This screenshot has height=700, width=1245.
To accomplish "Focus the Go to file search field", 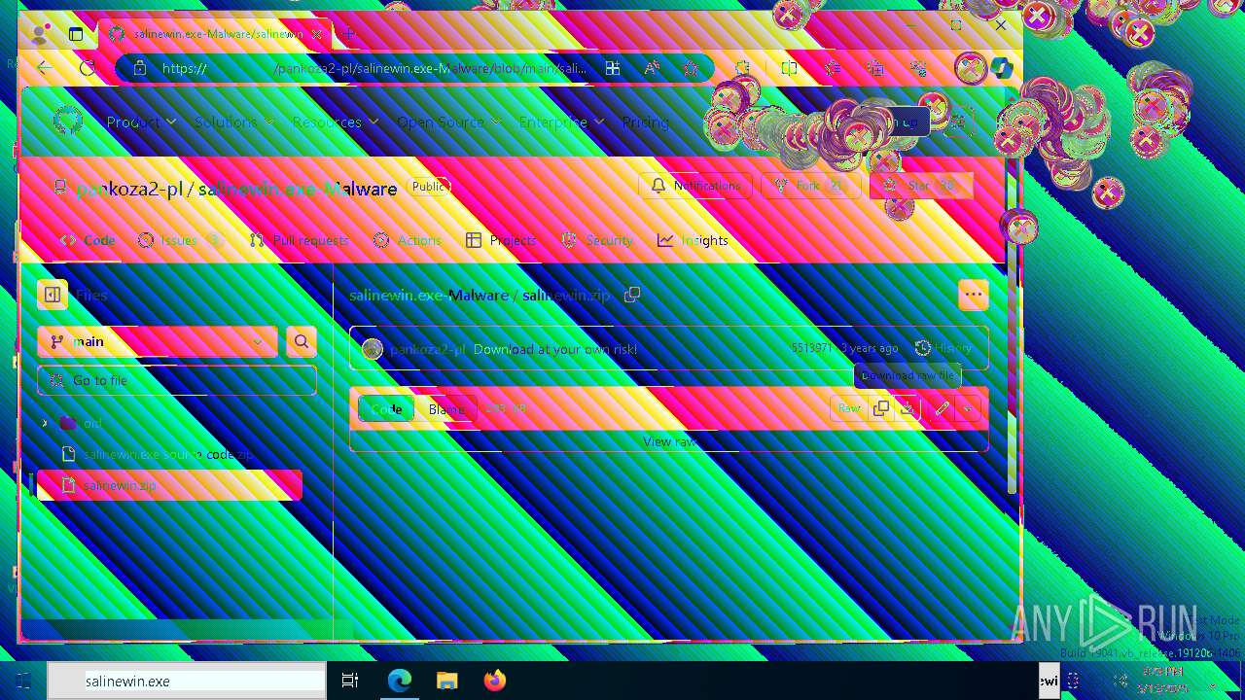I will point(177,381).
